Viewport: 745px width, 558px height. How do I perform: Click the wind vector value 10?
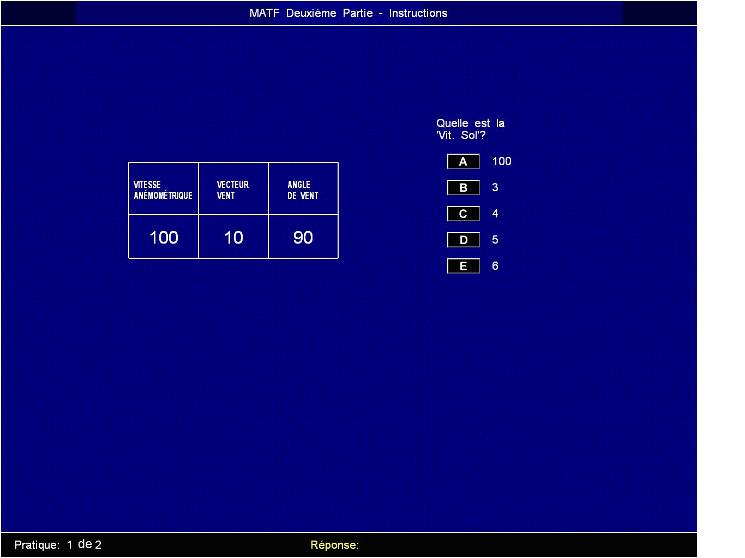pyautogui.click(x=233, y=238)
